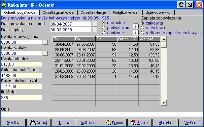This screenshot has width=204, height=127.
Task: Select the podwyższone radio option
Action: tap(104, 28)
